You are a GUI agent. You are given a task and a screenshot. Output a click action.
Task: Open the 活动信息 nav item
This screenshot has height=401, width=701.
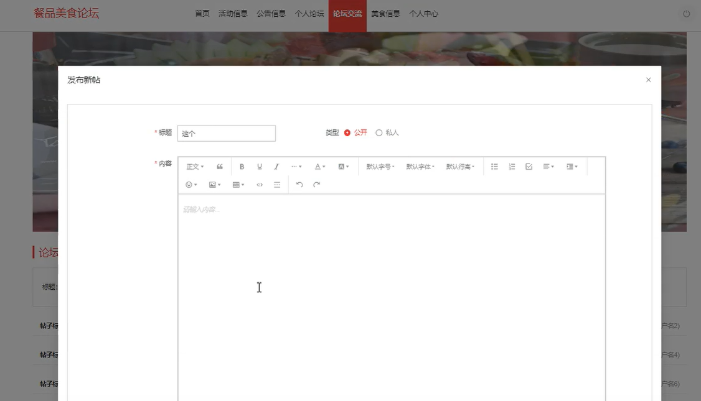point(233,14)
